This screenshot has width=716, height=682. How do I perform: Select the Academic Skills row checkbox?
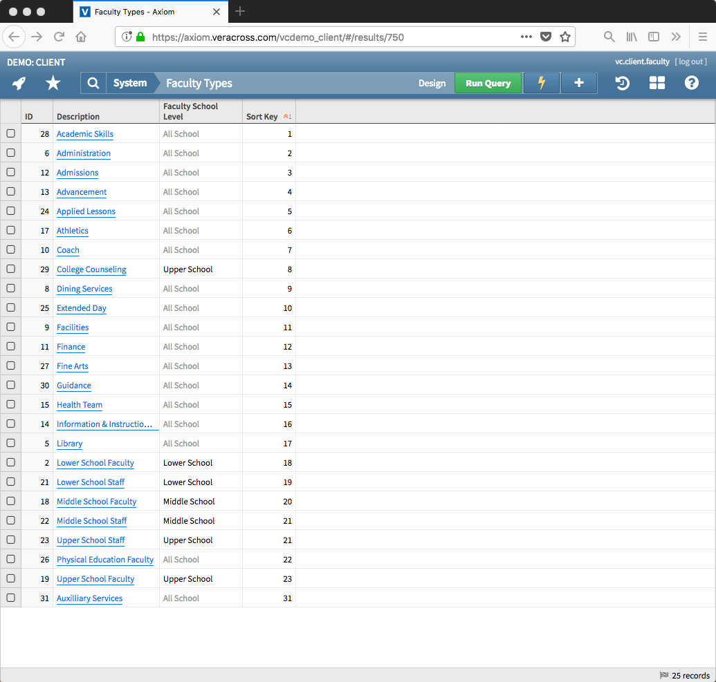click(x=10, y=133)
